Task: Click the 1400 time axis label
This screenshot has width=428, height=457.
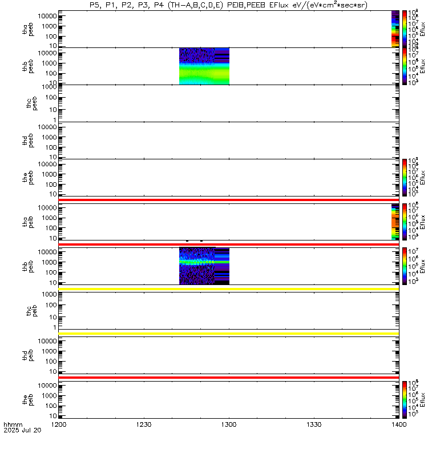Action: point(399,424)
